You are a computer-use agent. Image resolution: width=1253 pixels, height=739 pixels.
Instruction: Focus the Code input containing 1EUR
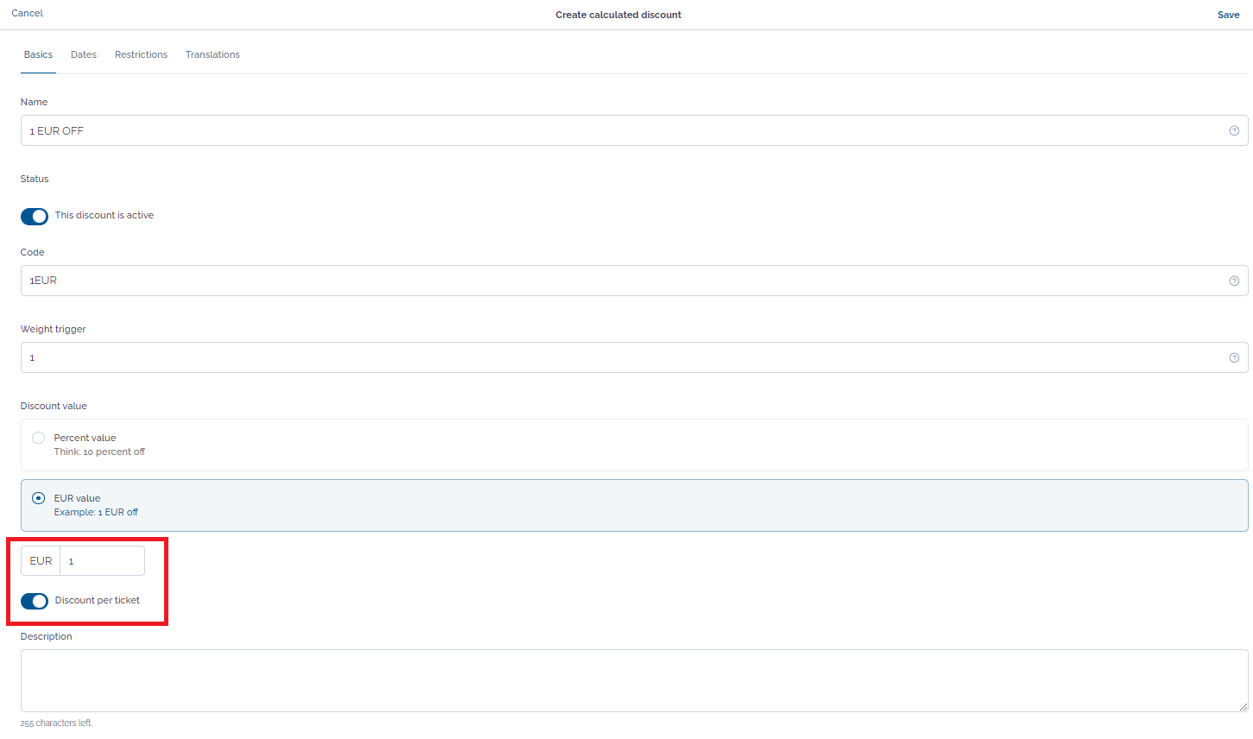click(x=634, y=281)
